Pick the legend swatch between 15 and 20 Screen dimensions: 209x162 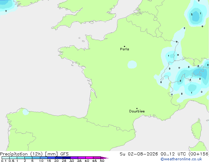coord(51,158)
